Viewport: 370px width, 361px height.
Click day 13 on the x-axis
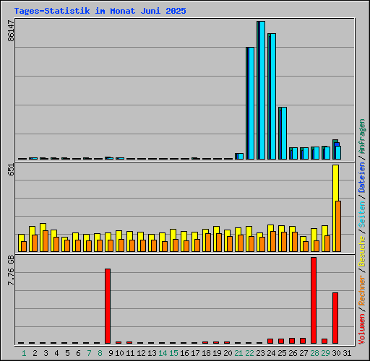152,353
